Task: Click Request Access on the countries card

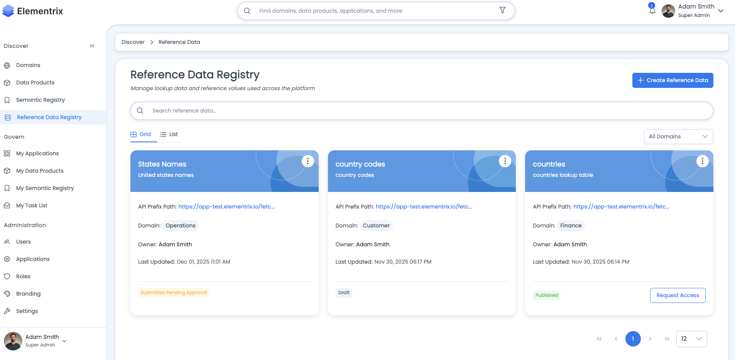Action: click(x=678, y=295)
